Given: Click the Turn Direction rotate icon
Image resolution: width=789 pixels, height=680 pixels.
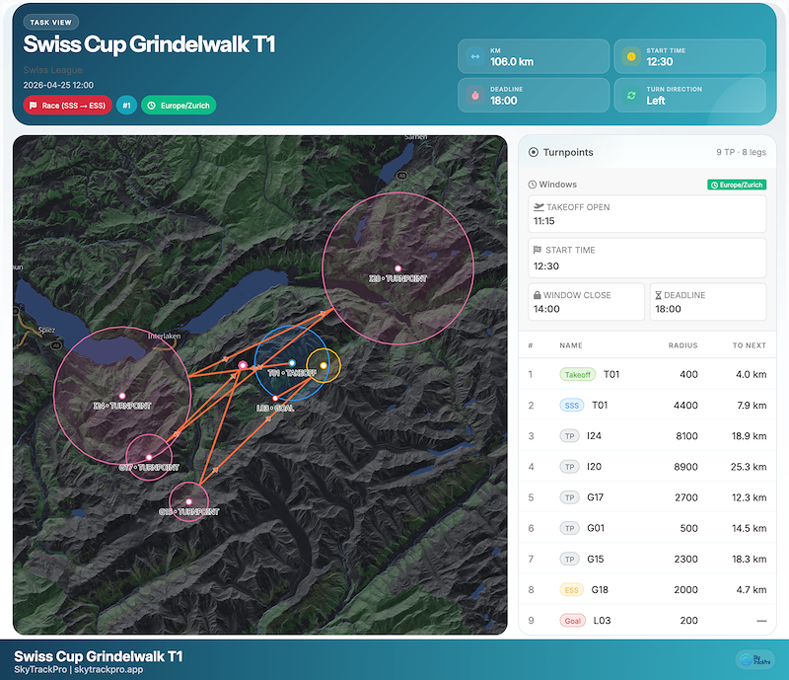Looking at the screenshot, I should 633,94.
